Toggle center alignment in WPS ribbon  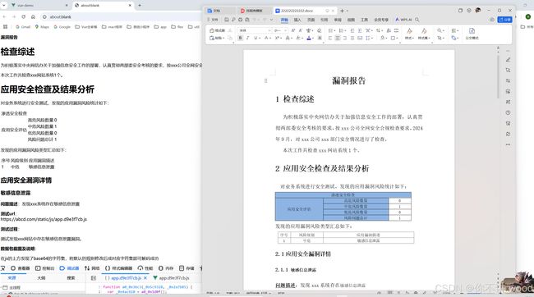(338, 38)
